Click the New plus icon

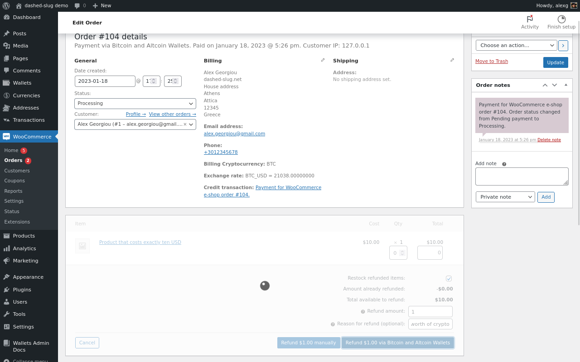[95, 5]
